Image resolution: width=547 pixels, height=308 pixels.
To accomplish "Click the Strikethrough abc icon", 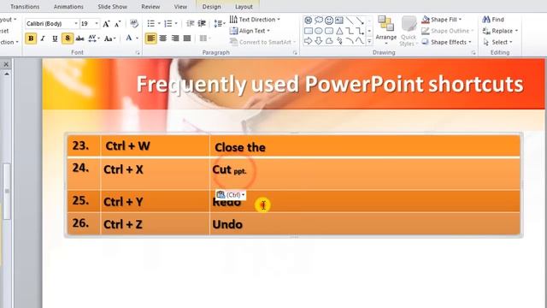I will point(79,38).
